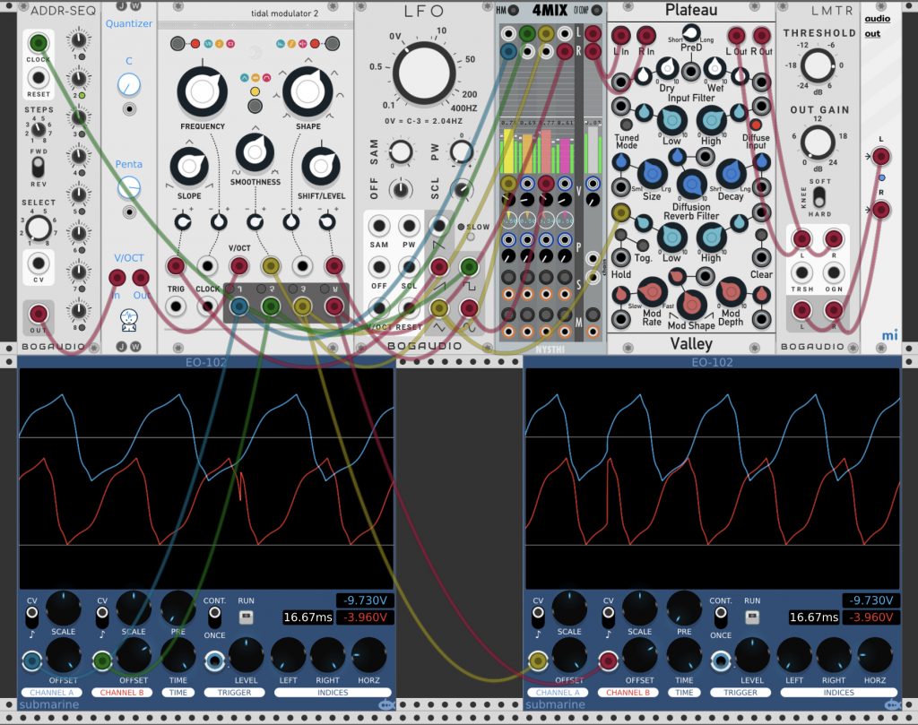Click the left EO-102 HORZ knob

pos(368,655)
